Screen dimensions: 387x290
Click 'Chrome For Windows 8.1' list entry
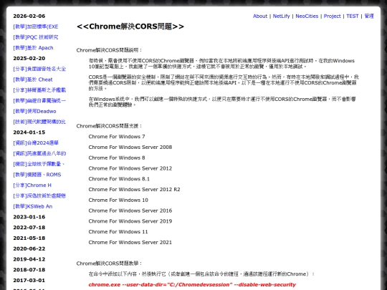[x=119, y=179]
